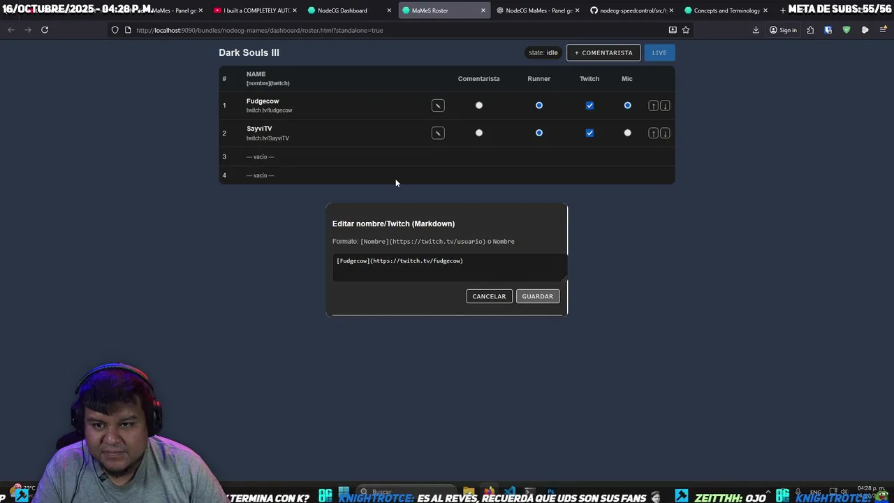Go forward in browser history
Viewport: 894px width, 503px height.
pos(28,30)
